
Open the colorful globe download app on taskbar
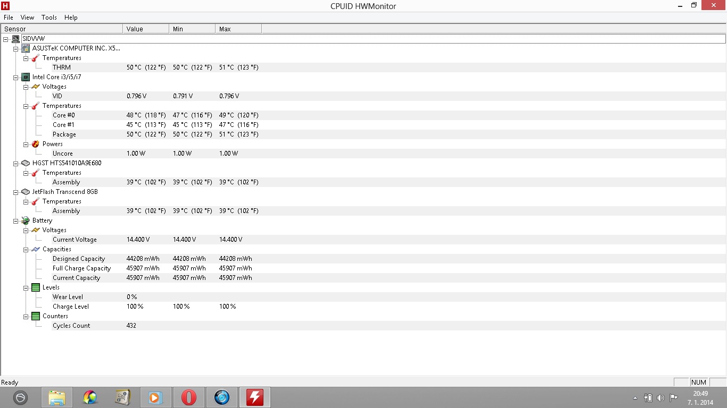tap(90, 397)
